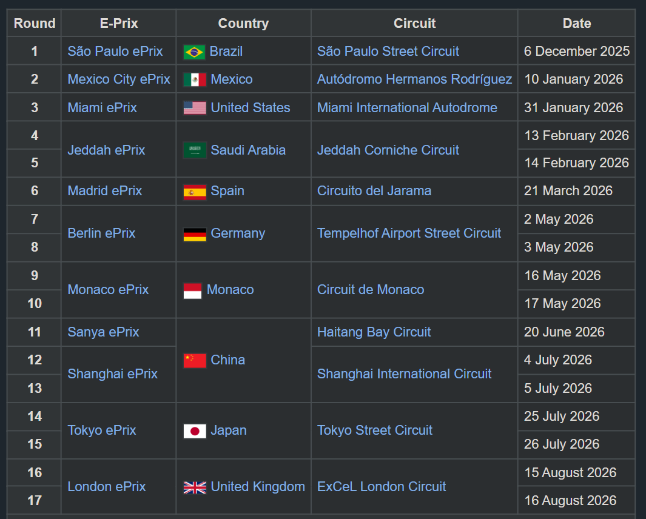Select the date 6 December 2025
The height and width of the screenshot is (519, 646).
click(577, 51)
